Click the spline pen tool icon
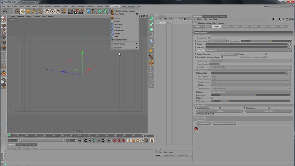Image resolution: width=295 pixels, height=166 pixels. click(94, 11)
